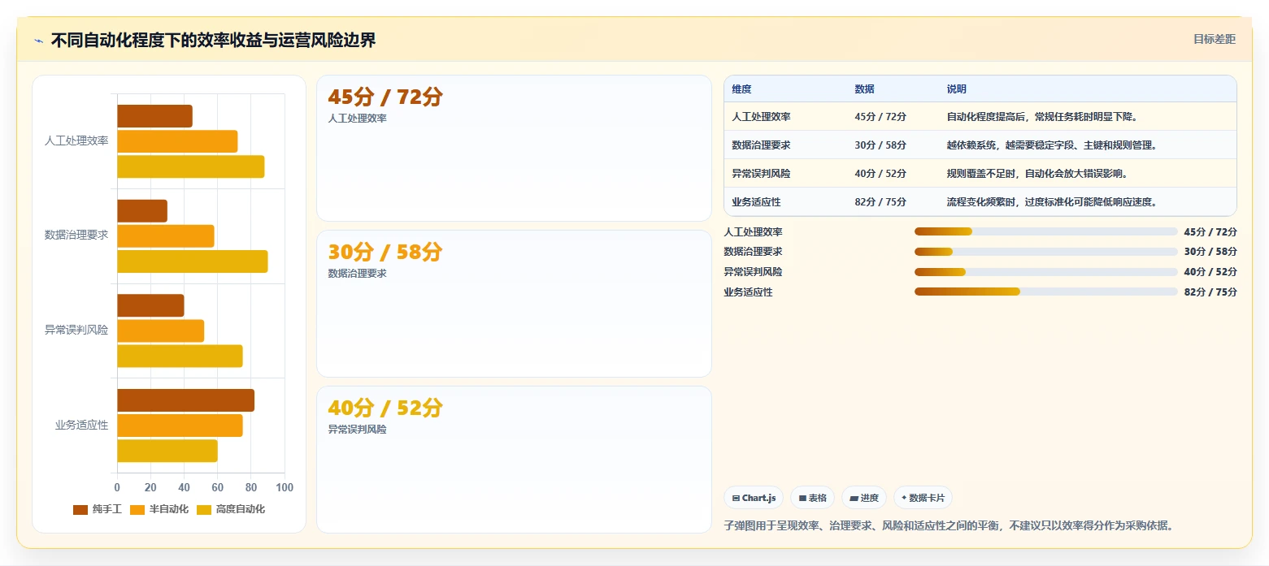Screen dimensions: 1269x566
Task: Open the 45分 / 72分 data card
Action: click(514, 149)
